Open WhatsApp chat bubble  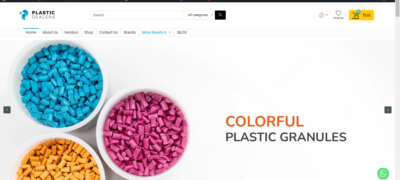(x=383, y=173)
